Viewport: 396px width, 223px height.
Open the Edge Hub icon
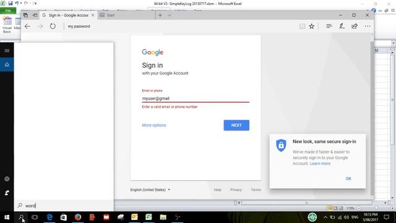click(x=329, y=26)
